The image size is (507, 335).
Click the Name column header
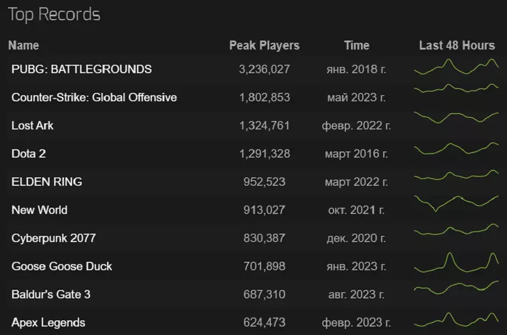point(24,45)
